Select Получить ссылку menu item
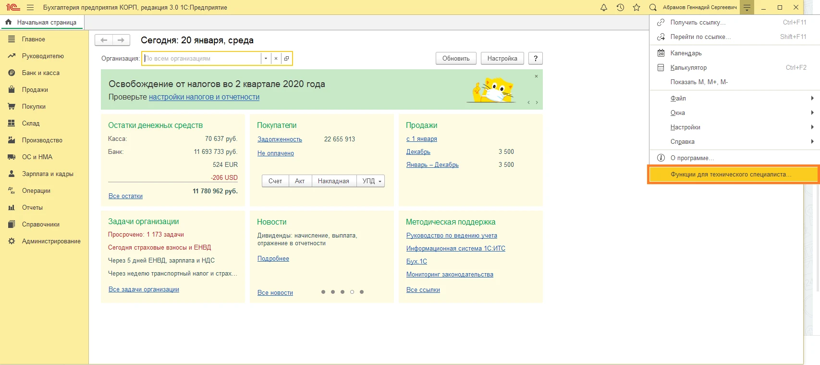 [735, 22]
